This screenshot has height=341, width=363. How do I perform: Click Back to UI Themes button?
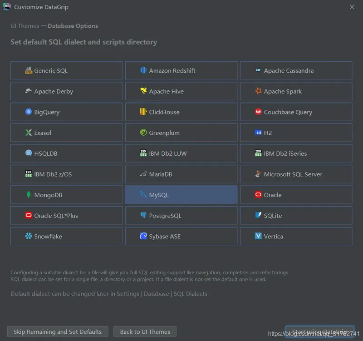click(x=145, y=332)
